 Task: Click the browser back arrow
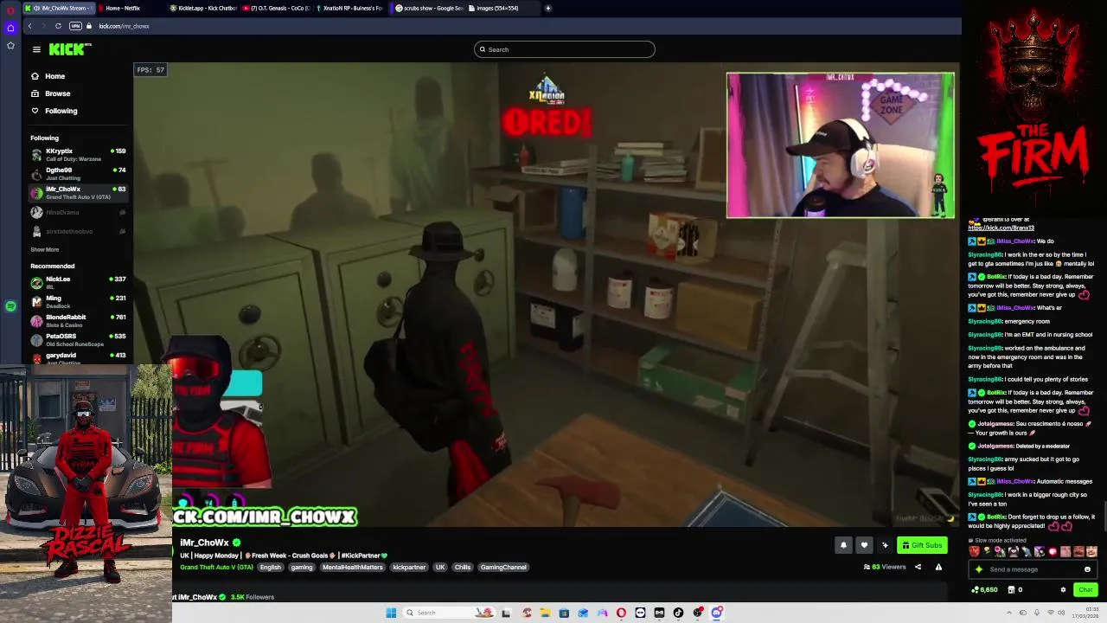click(29, 26)
